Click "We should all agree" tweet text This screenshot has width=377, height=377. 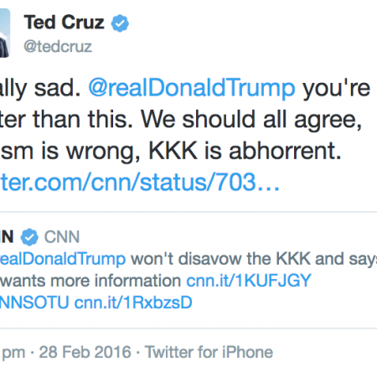251,120
